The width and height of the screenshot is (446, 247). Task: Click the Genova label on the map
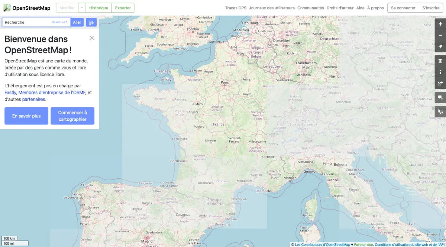310,172
